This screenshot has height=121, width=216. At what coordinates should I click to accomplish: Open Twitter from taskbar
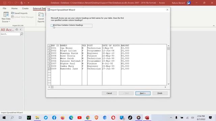pyautogui.click(x=46, y=118)
